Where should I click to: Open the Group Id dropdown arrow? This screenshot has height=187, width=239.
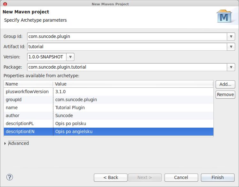pyautogui.click(x=231, y=37)
